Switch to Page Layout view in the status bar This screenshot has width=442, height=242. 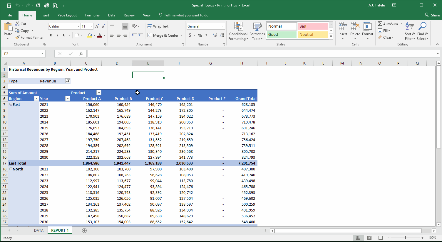tap(369, 238)
